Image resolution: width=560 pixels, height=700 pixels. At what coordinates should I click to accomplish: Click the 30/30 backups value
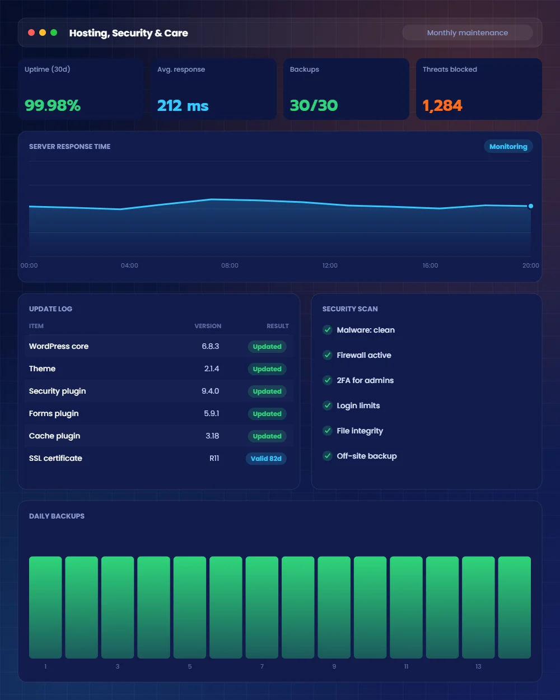314,105
